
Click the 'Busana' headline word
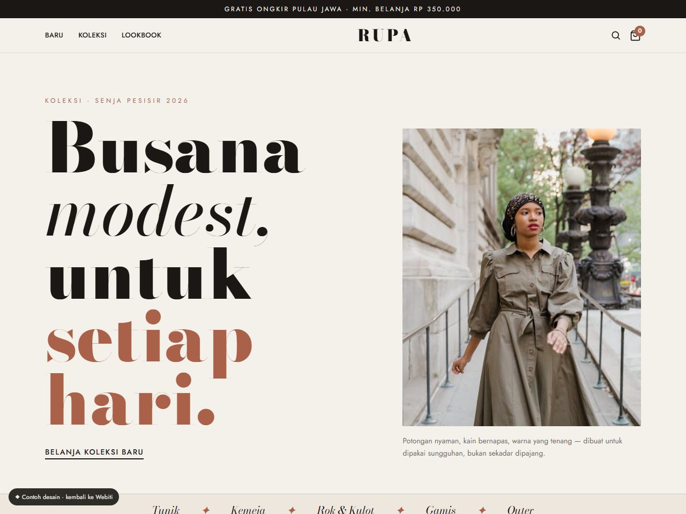[x=175, y=147]
